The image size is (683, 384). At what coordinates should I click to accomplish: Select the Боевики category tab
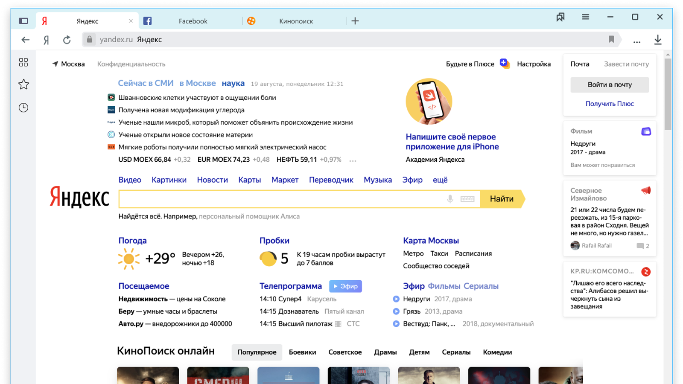302,352
